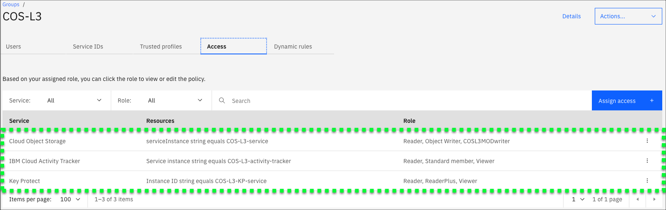This screenshot has height=210, width=666.
Task: Click resource 'COS-L3-activity-tracker' text
Action: (x=259, y=161)
